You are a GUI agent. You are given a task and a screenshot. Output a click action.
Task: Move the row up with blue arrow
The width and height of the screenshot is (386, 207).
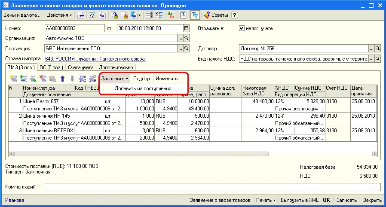[62, 79]
